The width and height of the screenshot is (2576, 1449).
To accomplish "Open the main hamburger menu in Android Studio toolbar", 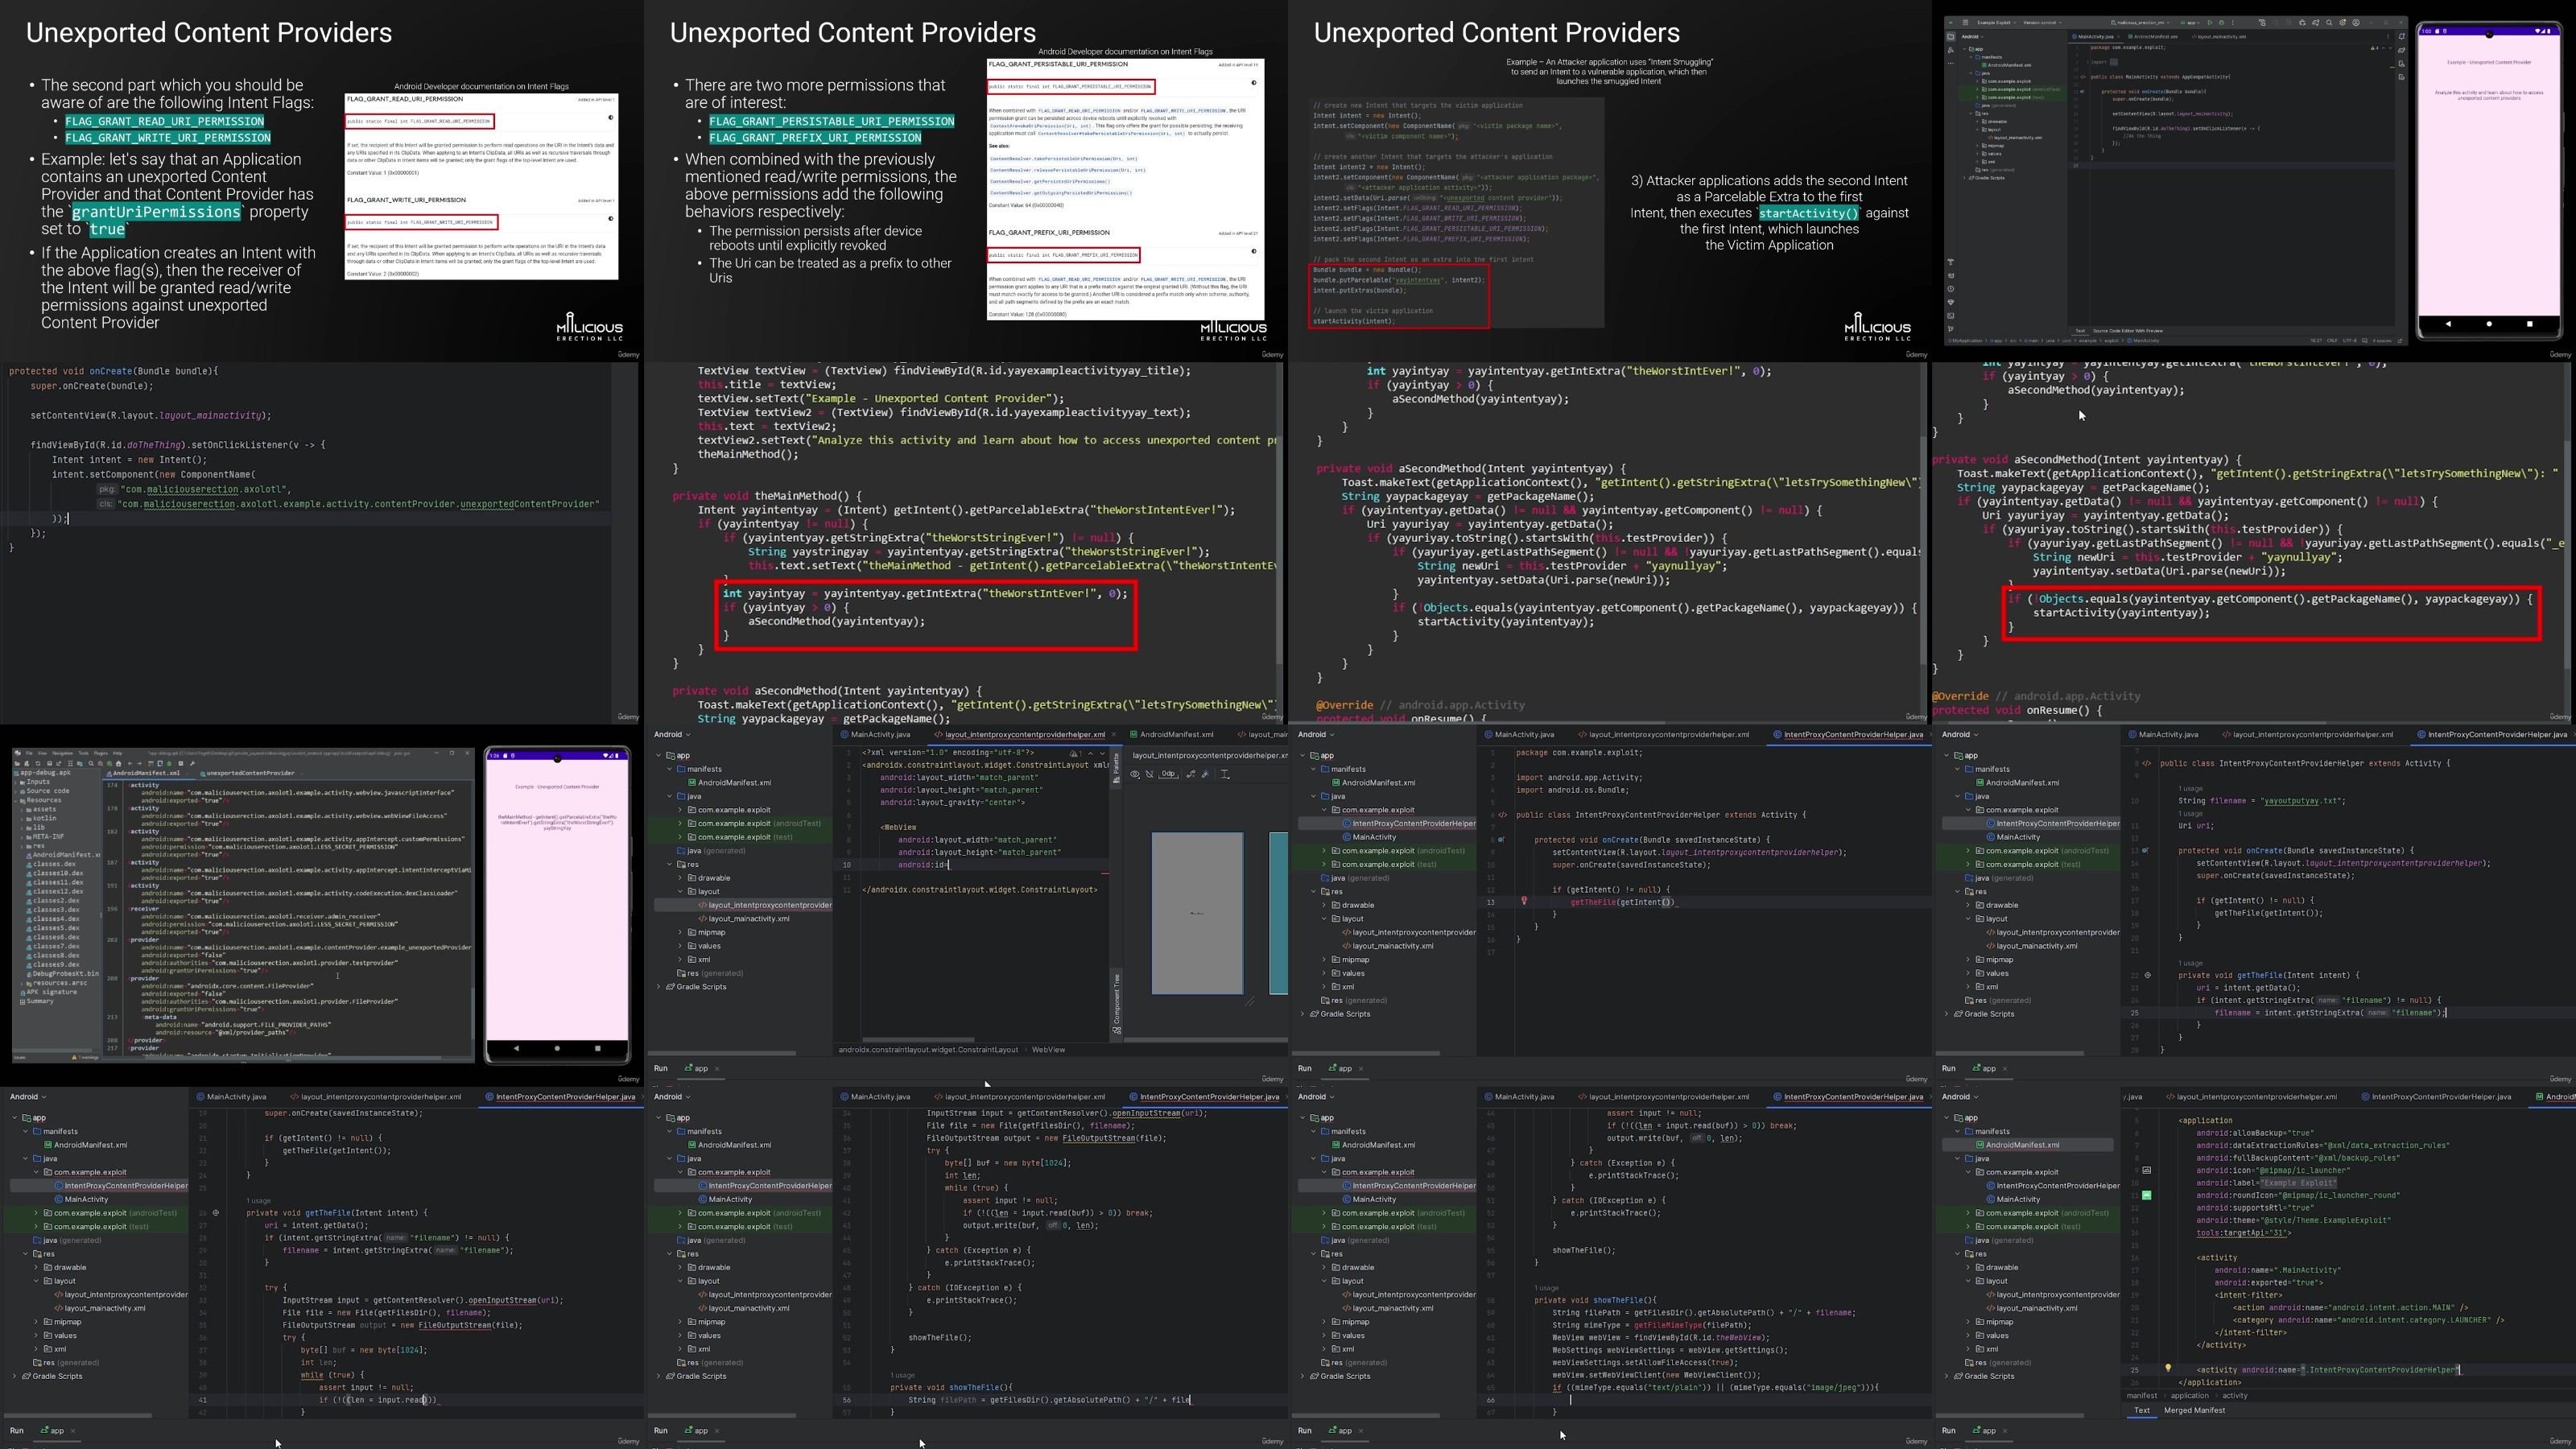I will (1966, 23).
